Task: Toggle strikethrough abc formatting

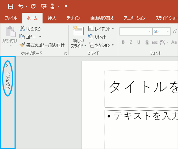Action: (155, 42)
